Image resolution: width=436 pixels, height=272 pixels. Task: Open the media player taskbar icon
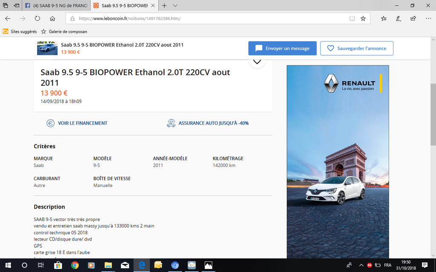[x=91, y=265]
